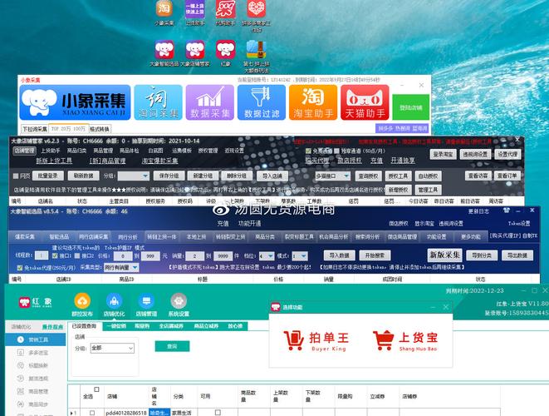Open 多猫接口 dropdown
This screenshot has height=416, width=549.
(332, 176)
